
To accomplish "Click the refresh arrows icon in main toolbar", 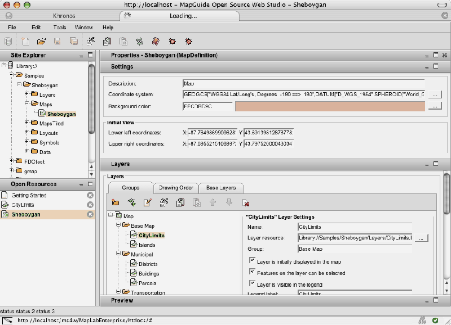I will [x=139, y=41].
